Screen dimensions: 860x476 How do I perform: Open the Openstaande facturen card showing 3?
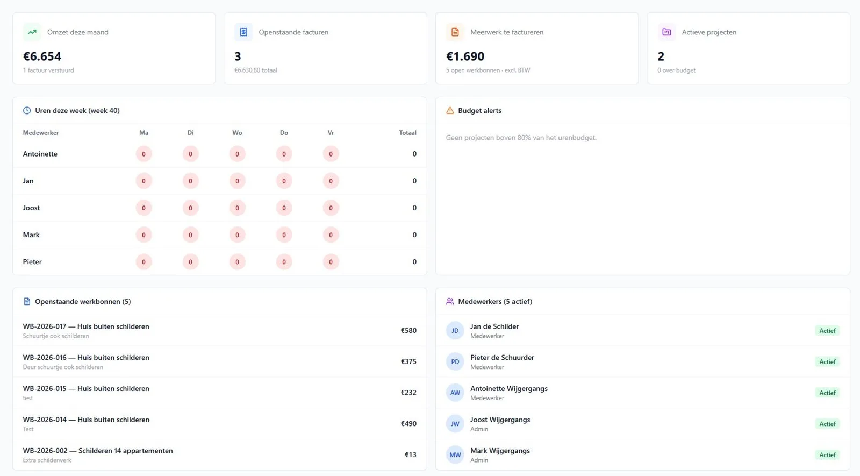point(325,48)
